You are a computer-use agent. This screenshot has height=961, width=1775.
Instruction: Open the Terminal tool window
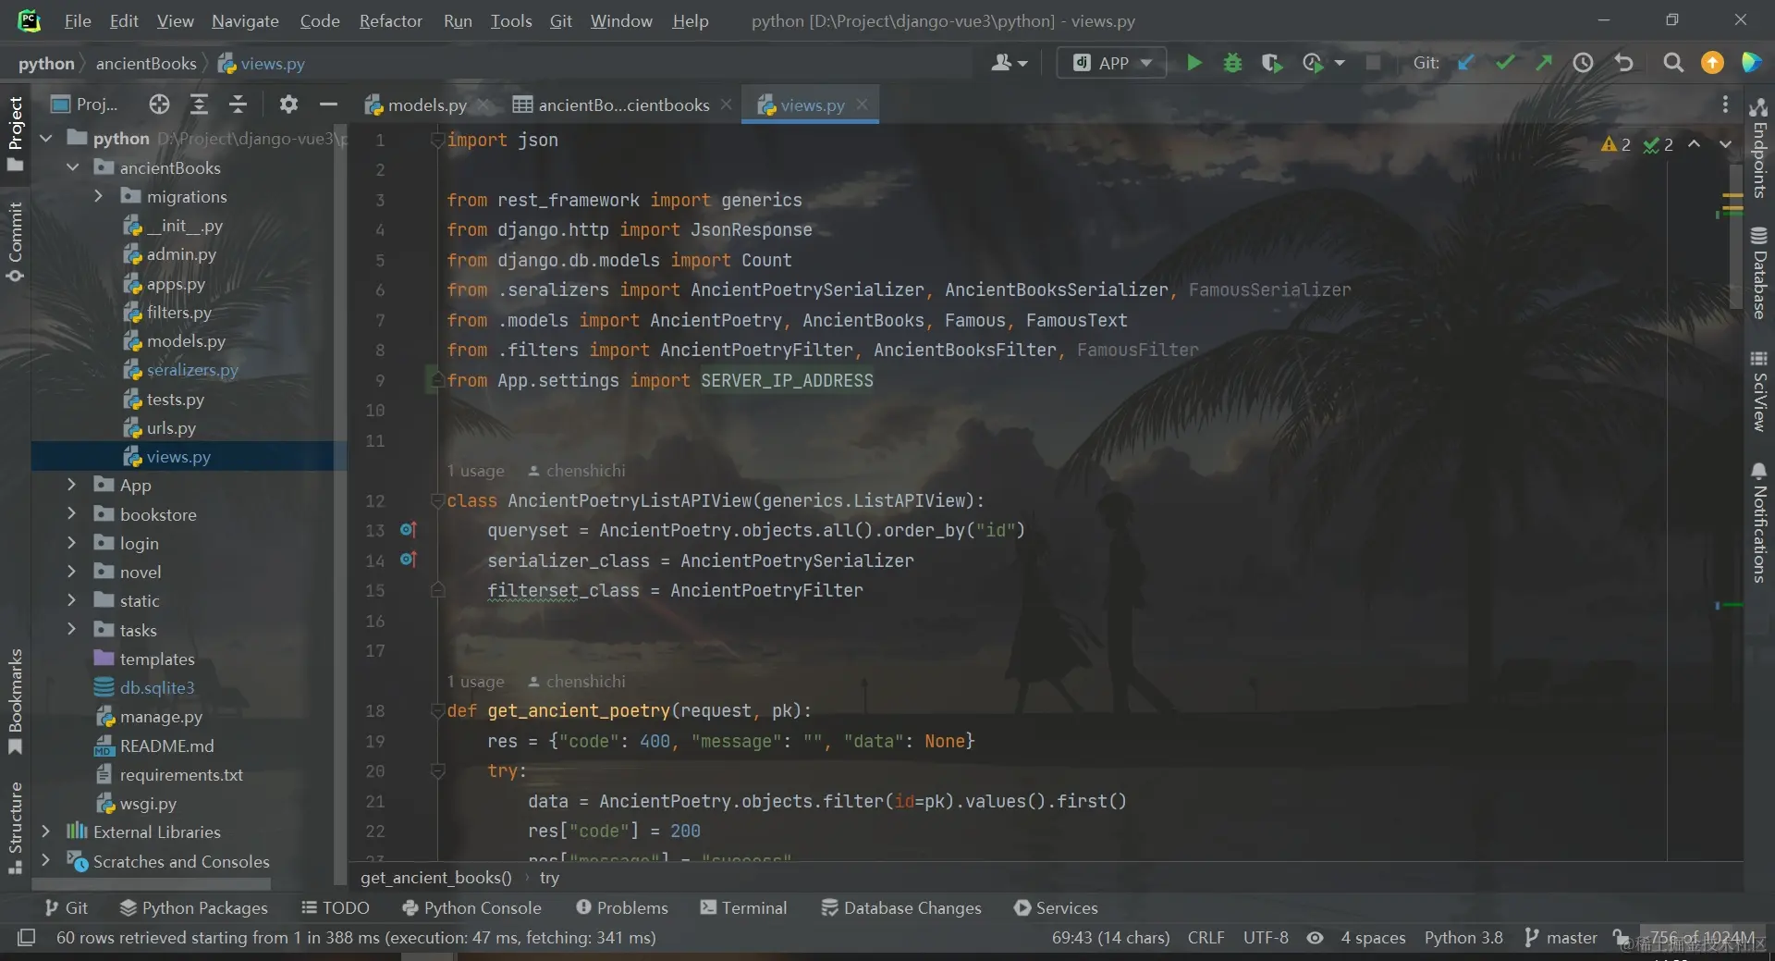pyautogui.click(x=743, y=907)
